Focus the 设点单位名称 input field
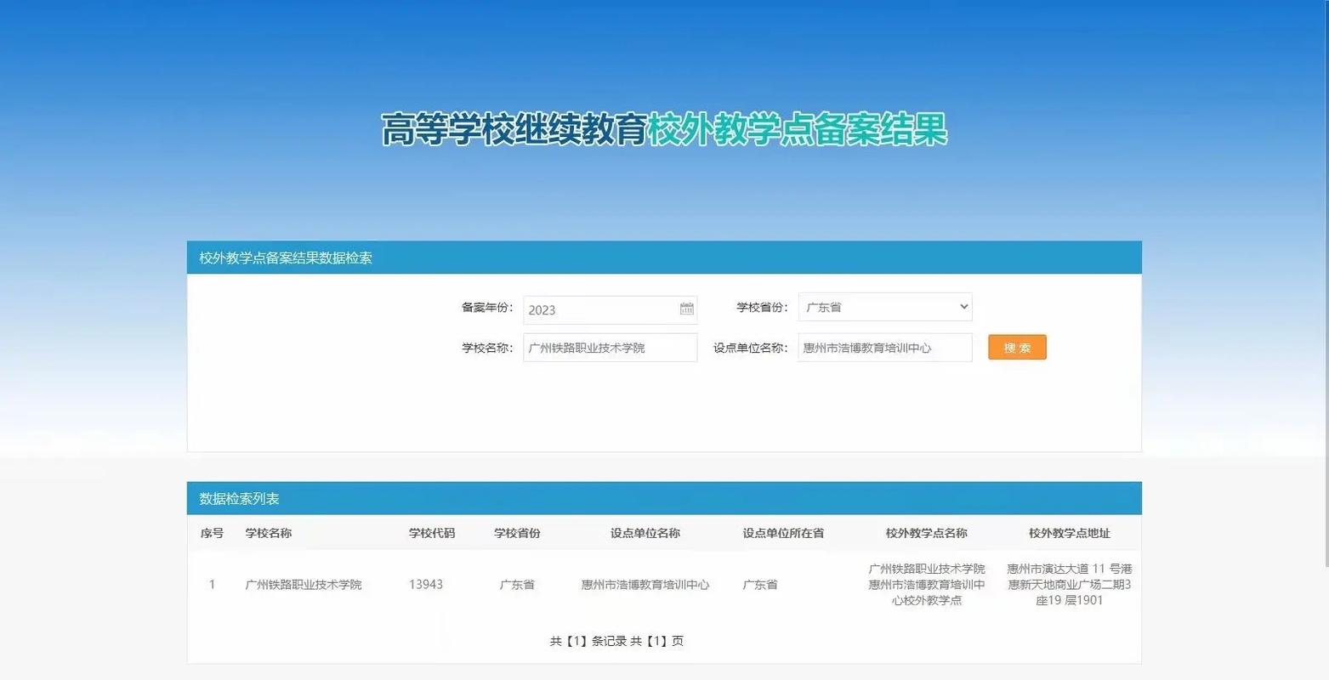This screenshot has width=1329, height=680. [885, 348]
